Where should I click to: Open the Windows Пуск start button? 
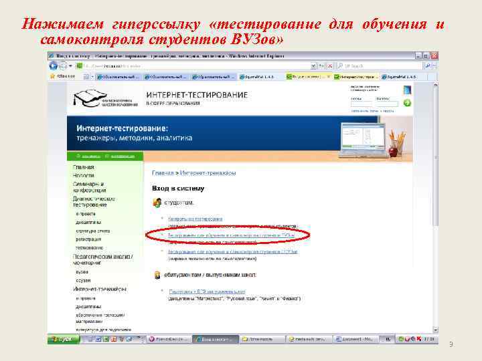(64, 339)
